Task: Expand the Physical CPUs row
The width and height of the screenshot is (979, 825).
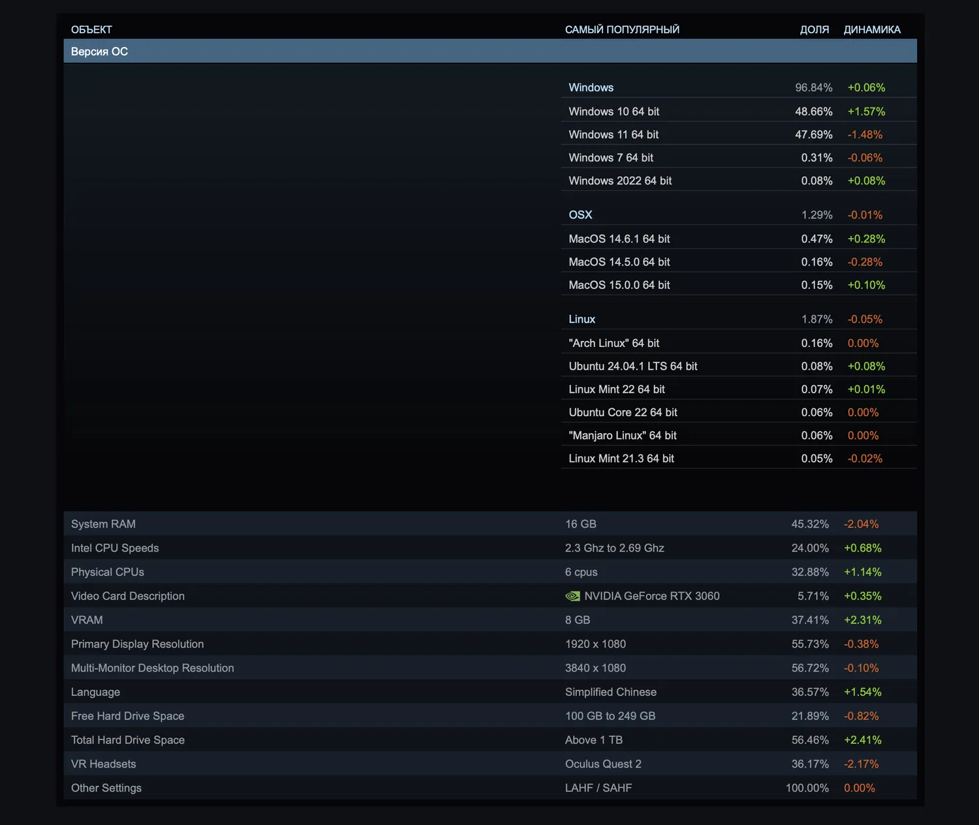Action: tap(490, 572)
